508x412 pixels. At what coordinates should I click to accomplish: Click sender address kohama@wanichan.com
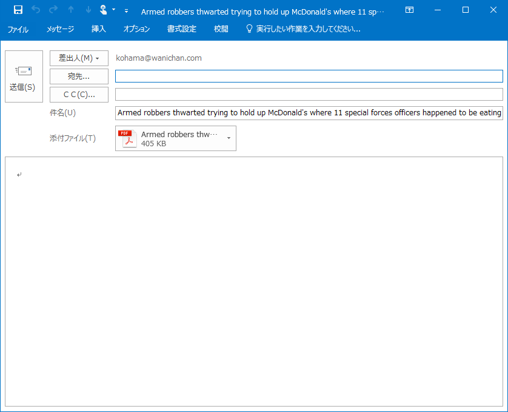[x=159, y=58]
